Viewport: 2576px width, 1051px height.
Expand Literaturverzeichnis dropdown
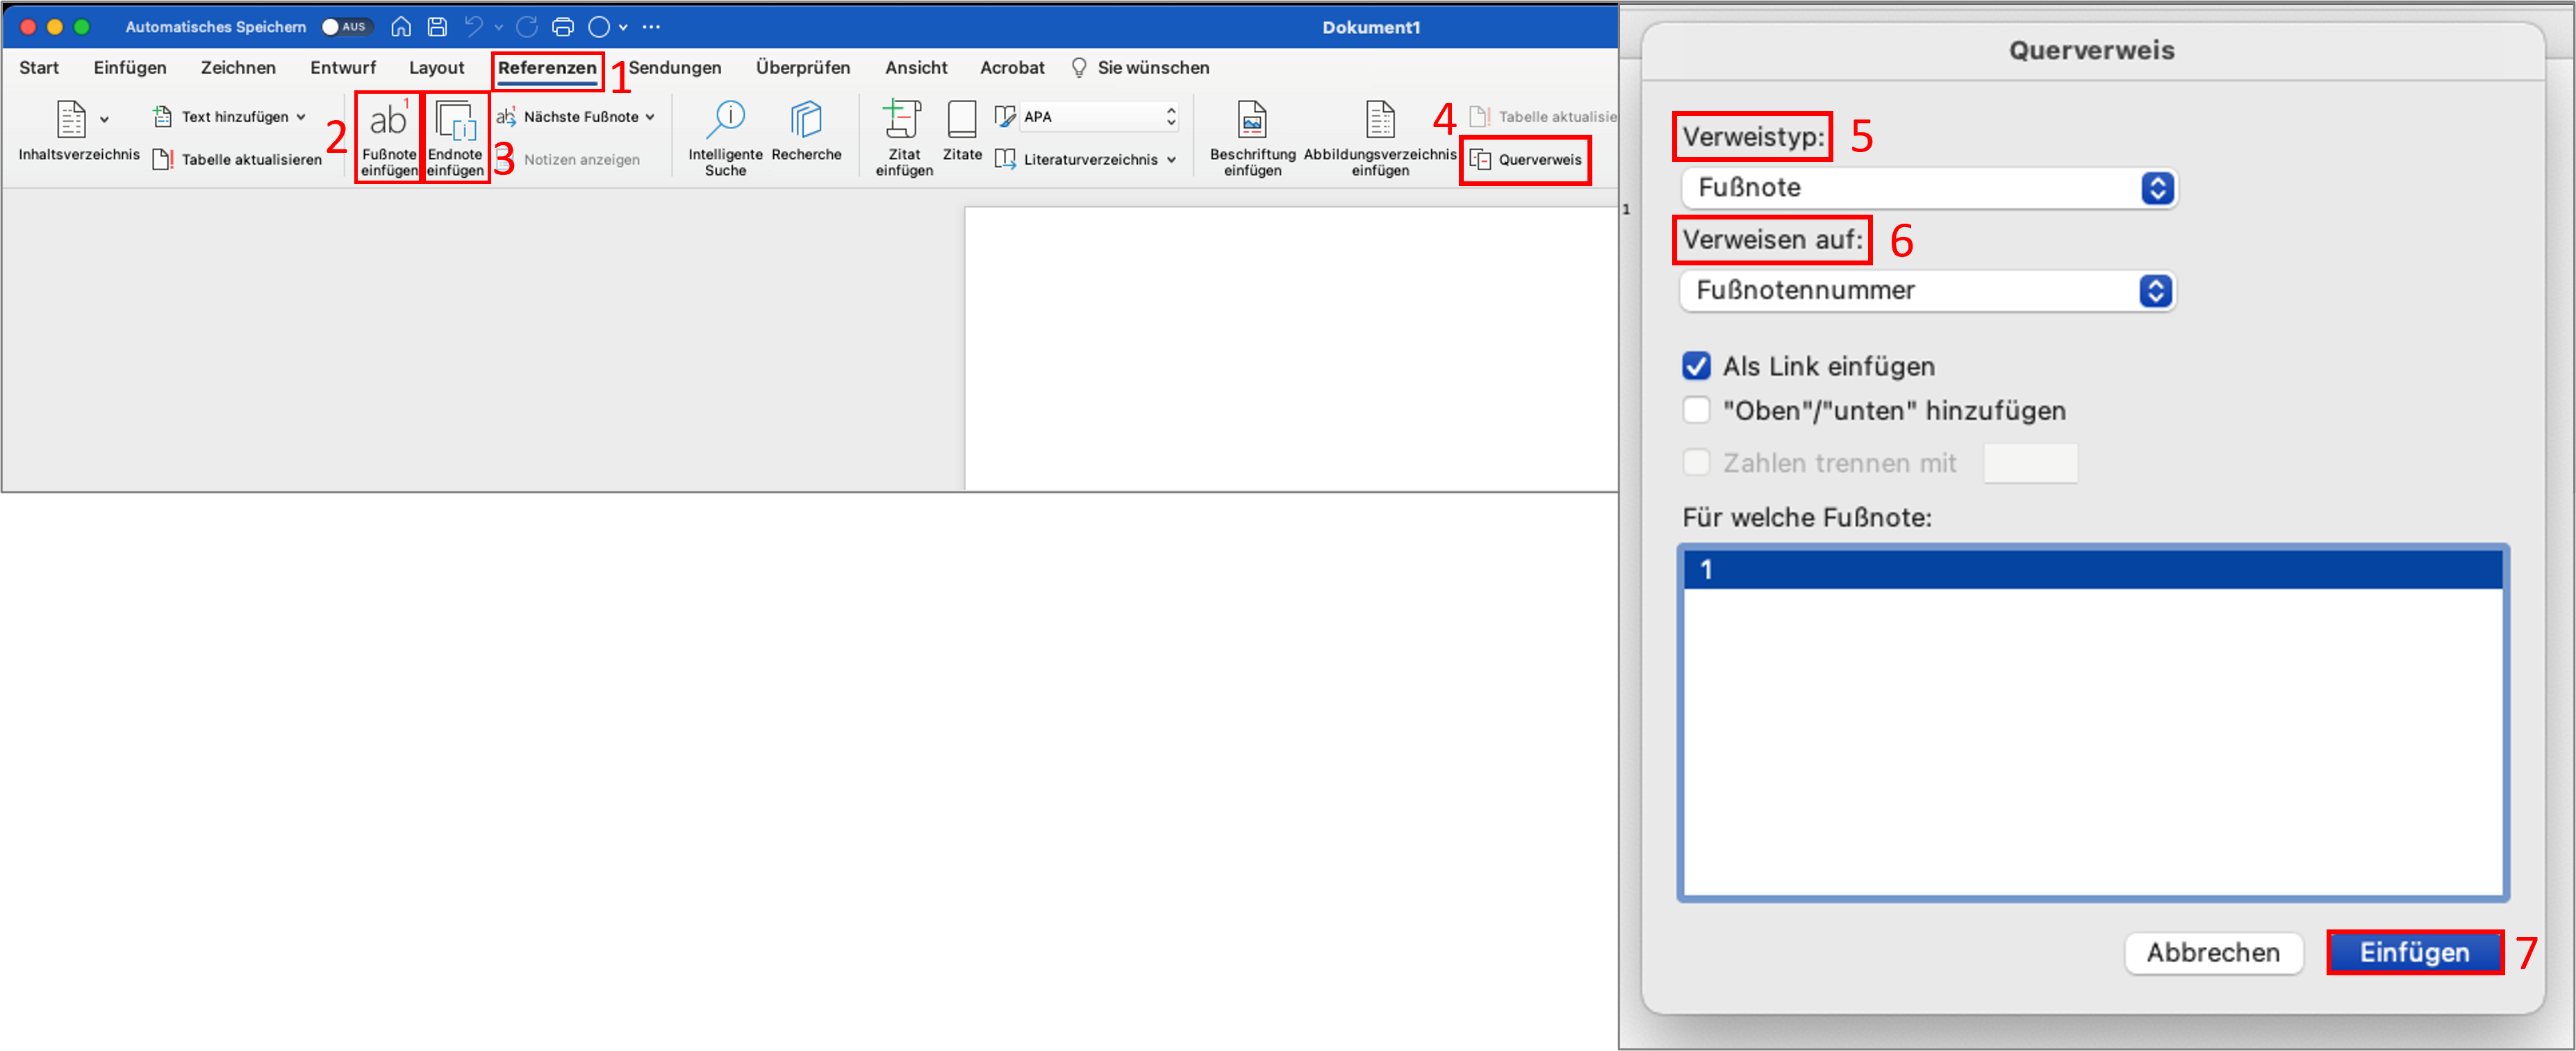(x=1171, y=160)
